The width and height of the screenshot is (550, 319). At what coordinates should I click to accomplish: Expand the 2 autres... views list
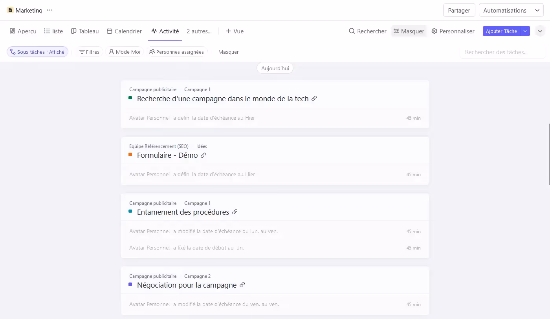pos(199,31)
